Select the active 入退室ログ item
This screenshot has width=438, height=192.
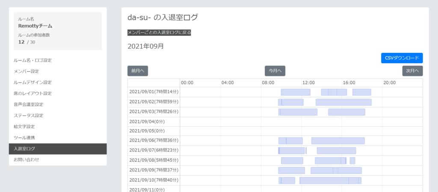(58, 149)
